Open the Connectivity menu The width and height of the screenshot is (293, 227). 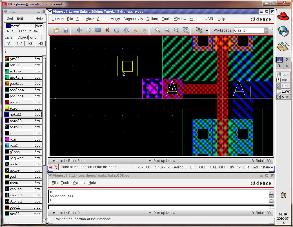pos(133,19)
